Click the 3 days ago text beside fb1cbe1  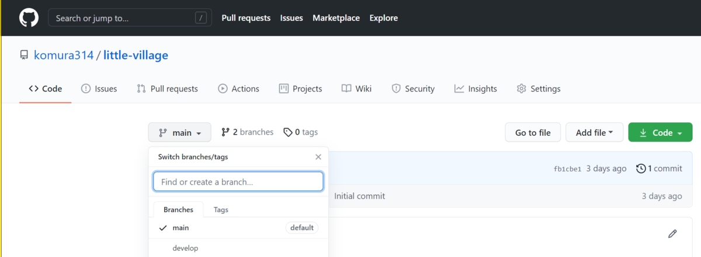[x=606, y=168]
